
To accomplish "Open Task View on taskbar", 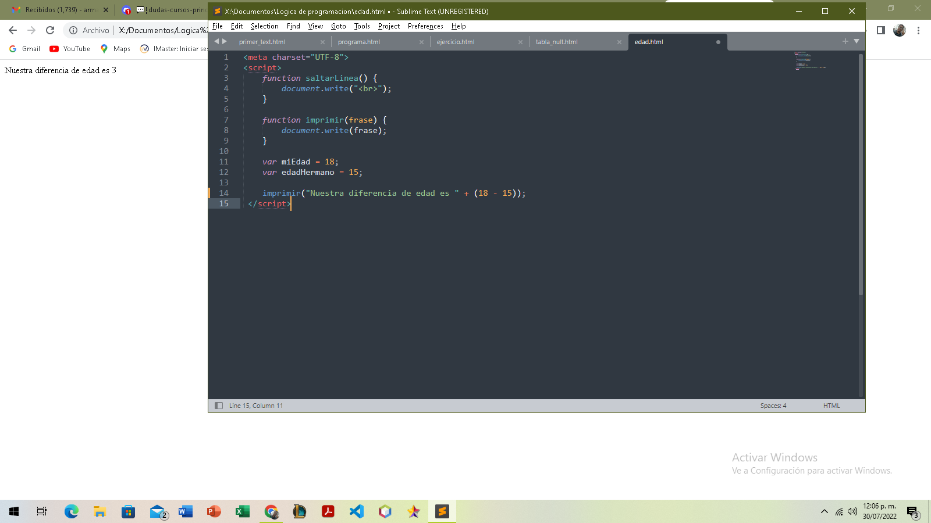I will click(42, 511).
